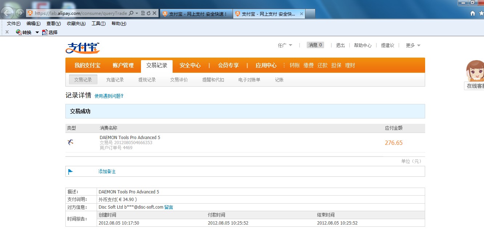Open the 帮助(H) menu

click(119, 24)
